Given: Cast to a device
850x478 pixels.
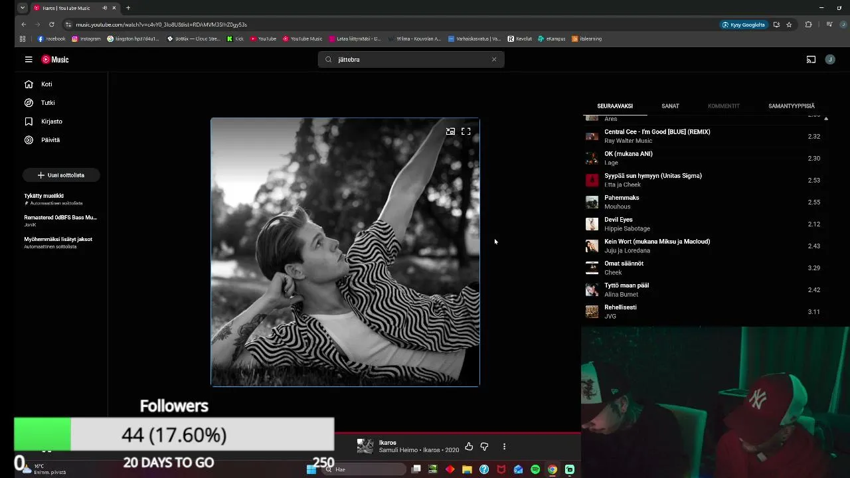Looking at the screenshot, I should tap(811, 59).
